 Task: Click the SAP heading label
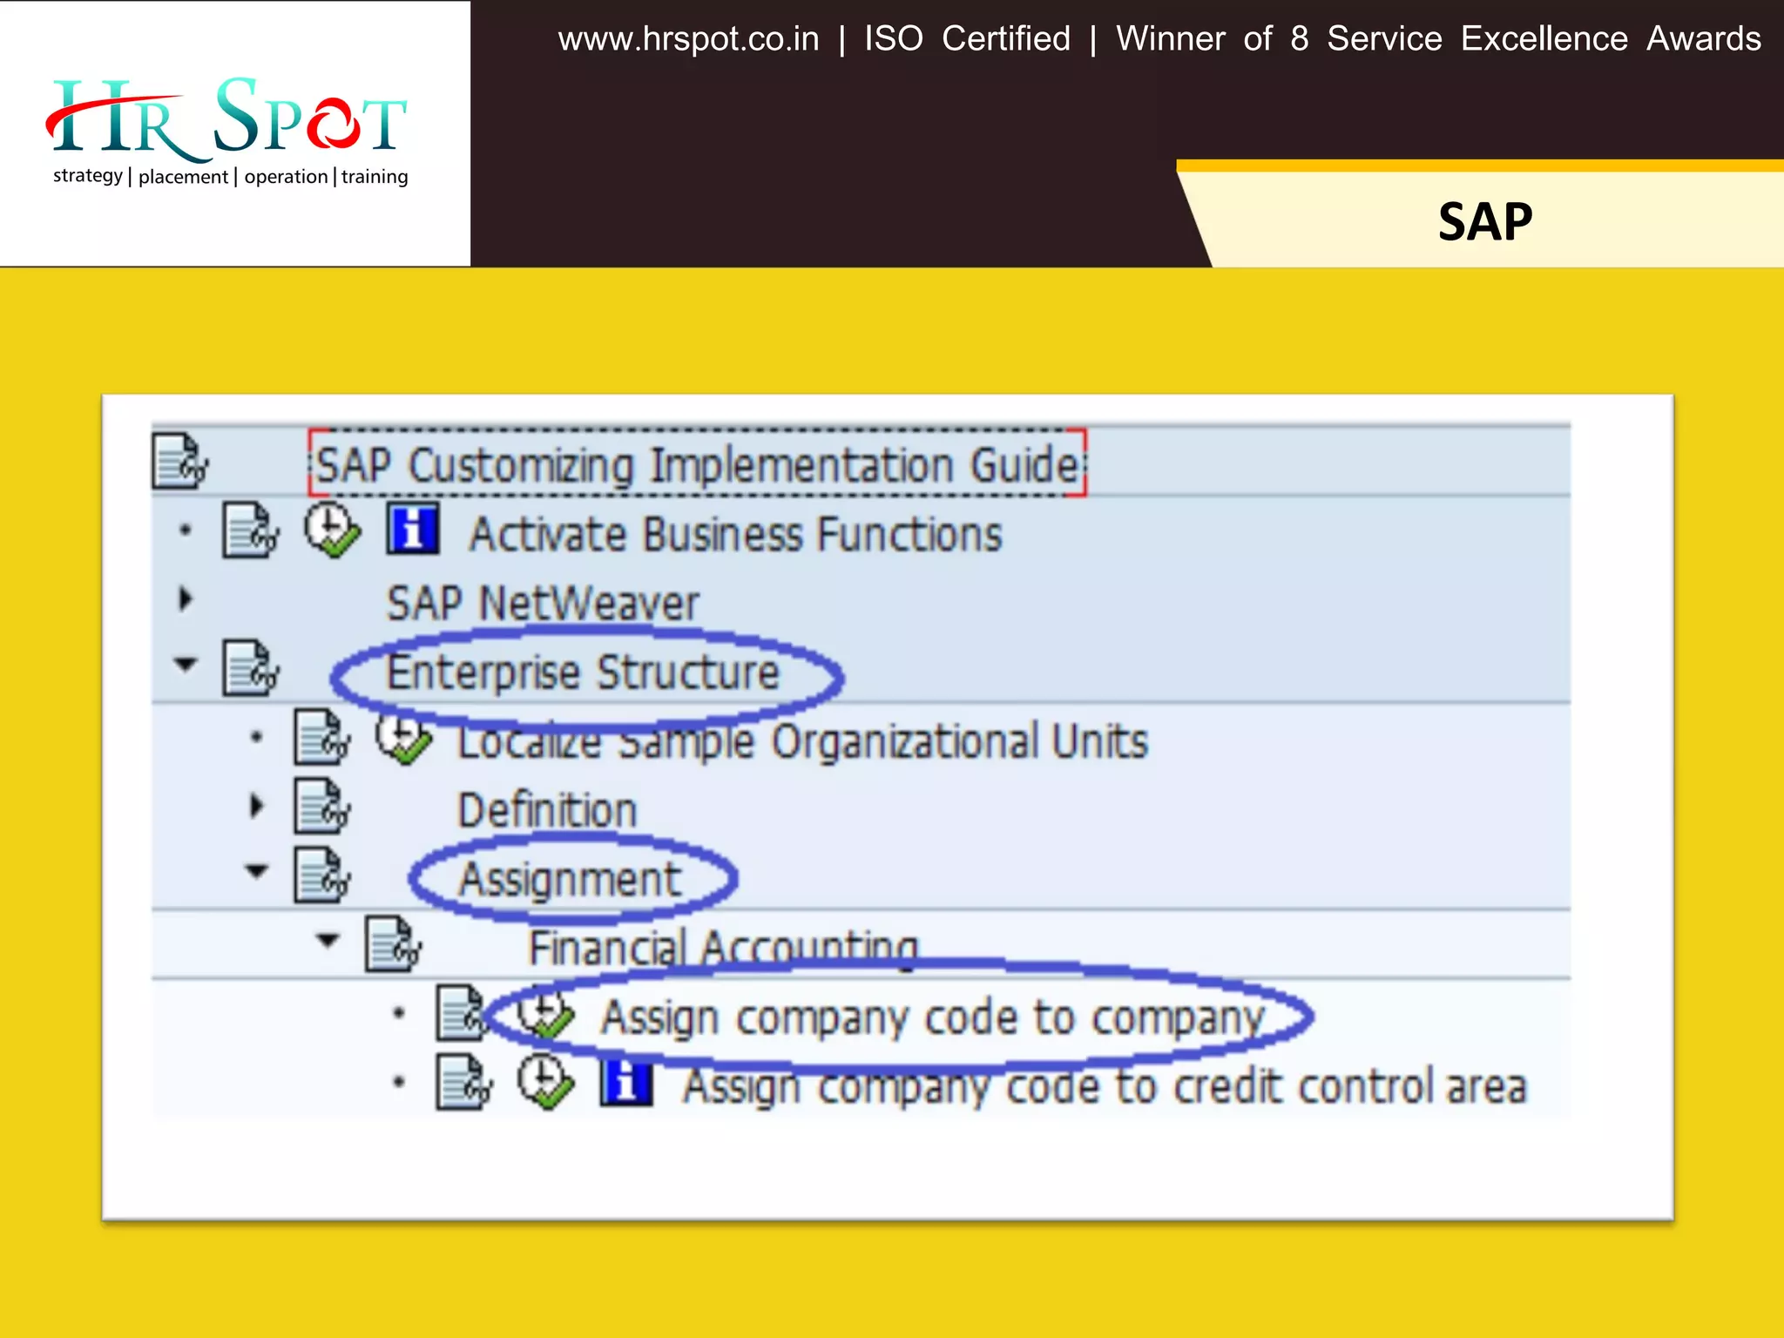[x=1485, y=221]
